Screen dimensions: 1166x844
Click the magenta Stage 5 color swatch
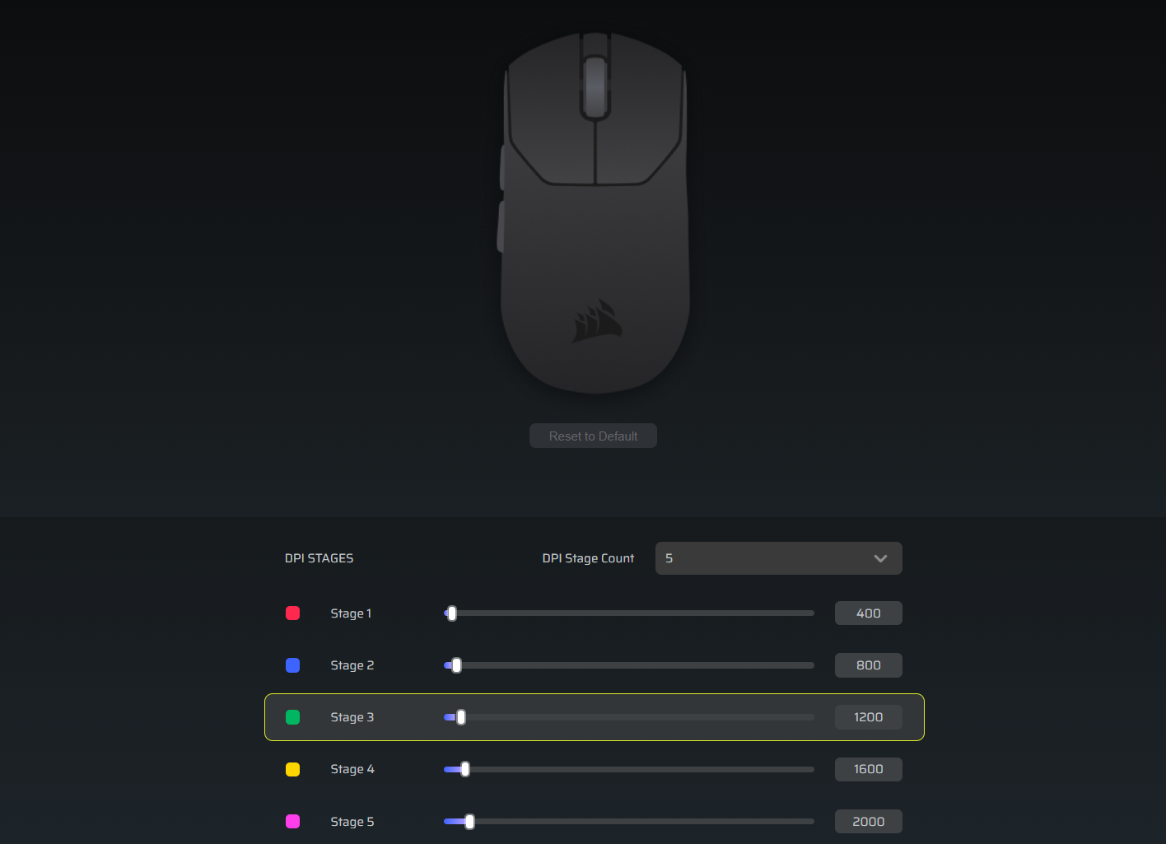click(x=292, y=822)
